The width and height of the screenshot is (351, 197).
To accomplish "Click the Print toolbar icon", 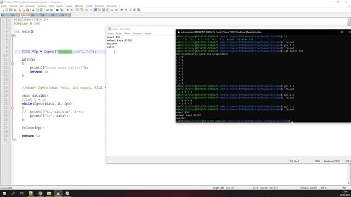I will click(27, 10).
